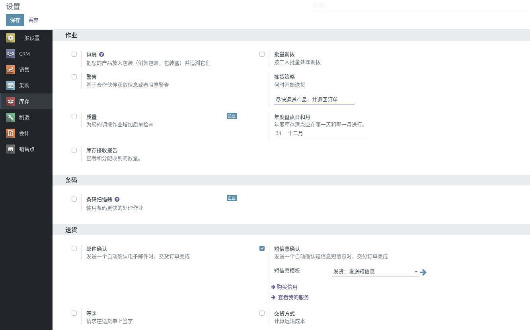Open the 一般设置 gear icon
The height and width of the screenshot is (330, 530).
click(x=11, y=38)
